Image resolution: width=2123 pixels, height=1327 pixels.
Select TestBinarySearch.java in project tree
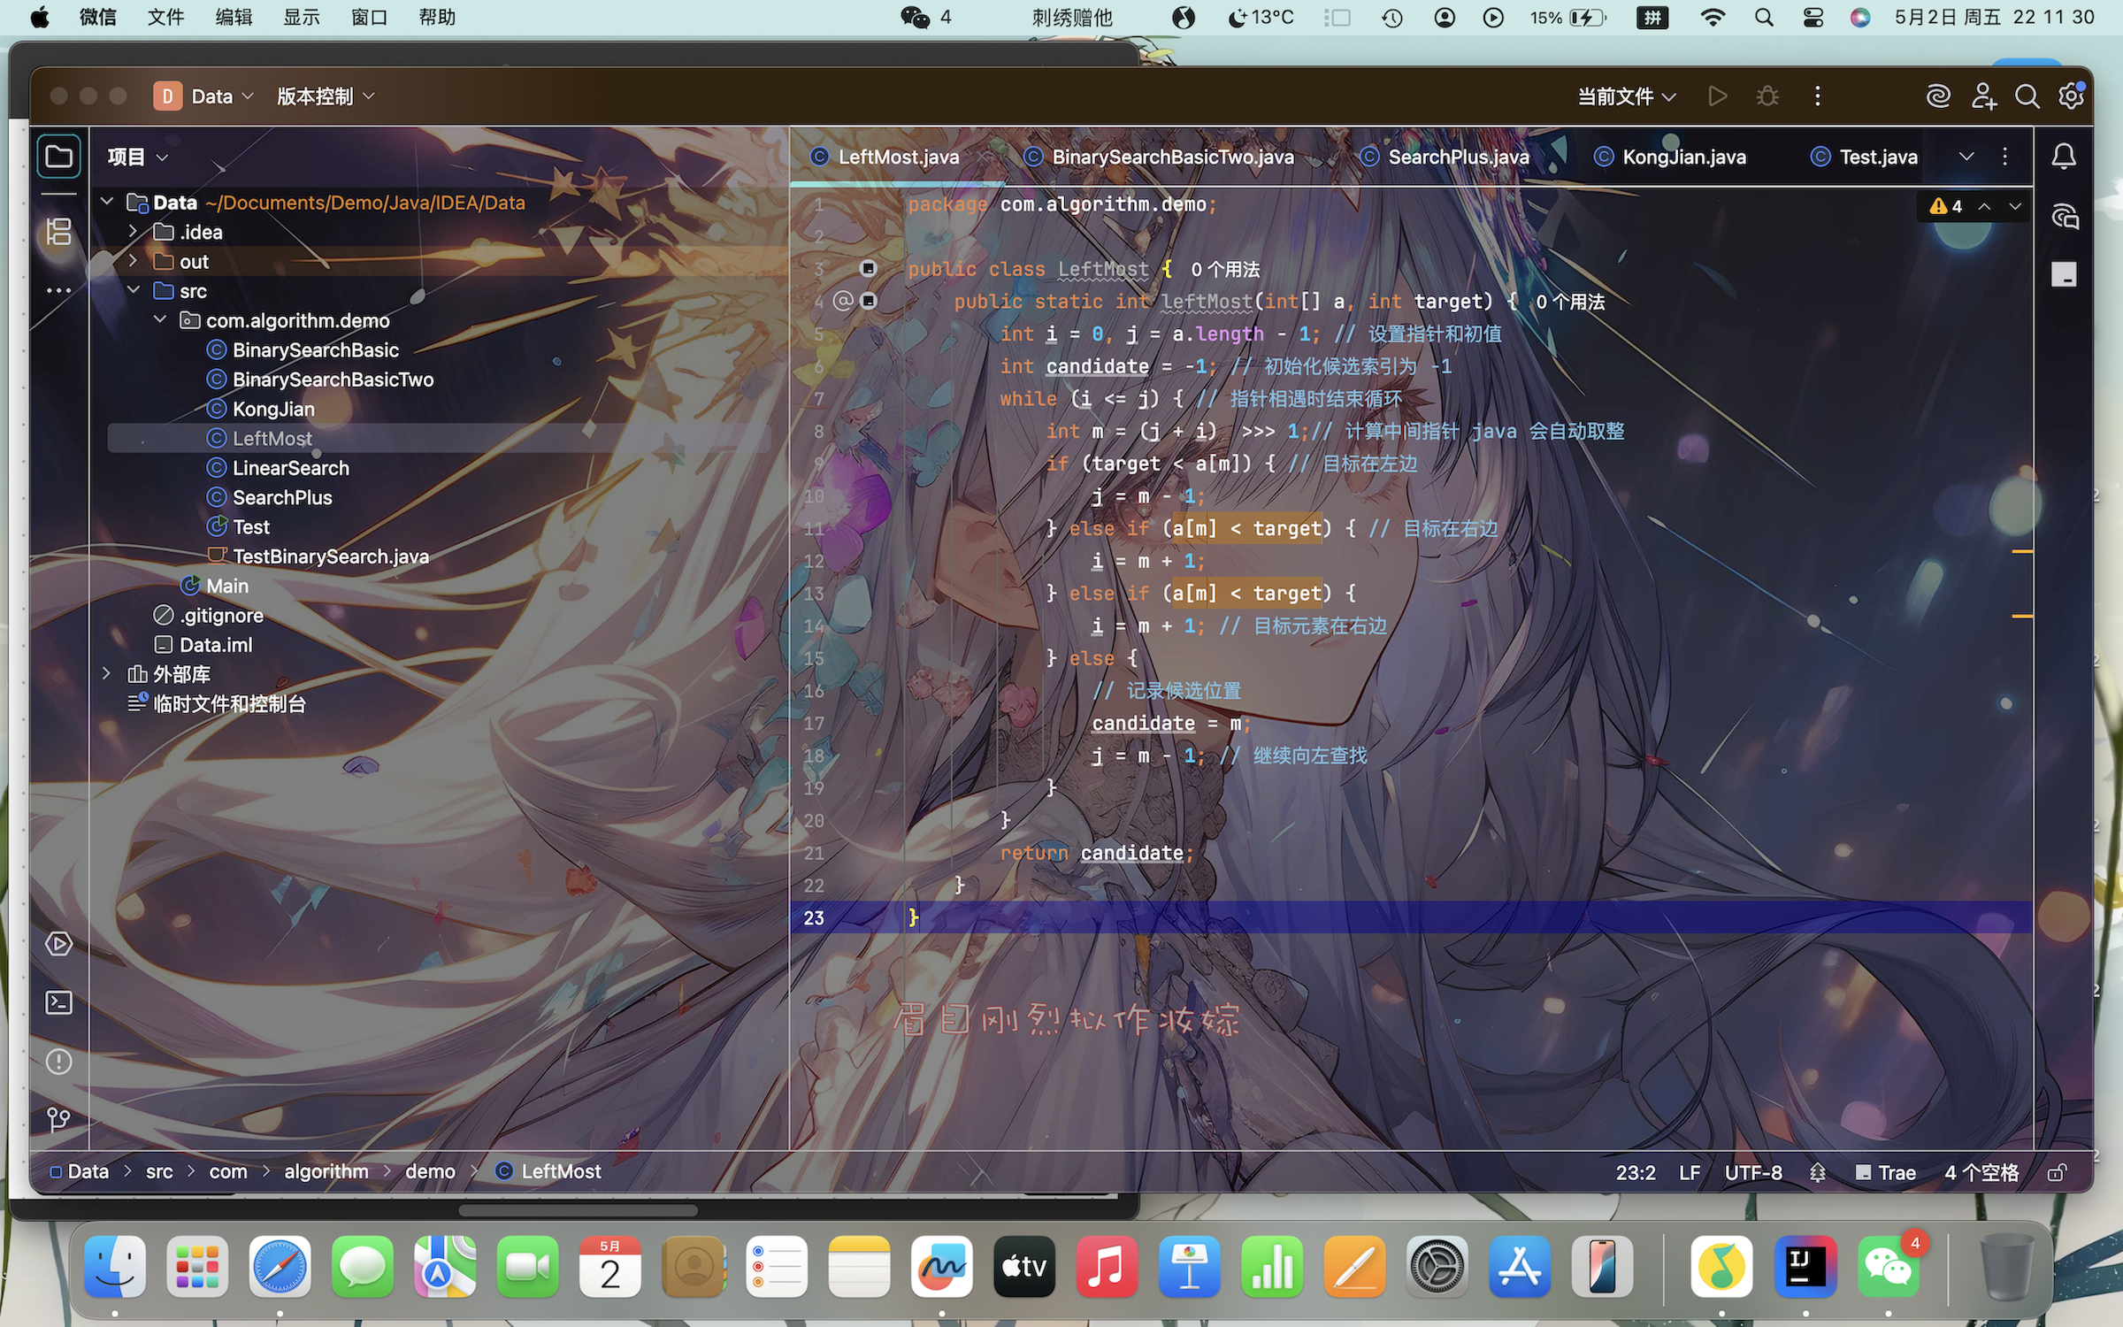click(x=330, y=556)
